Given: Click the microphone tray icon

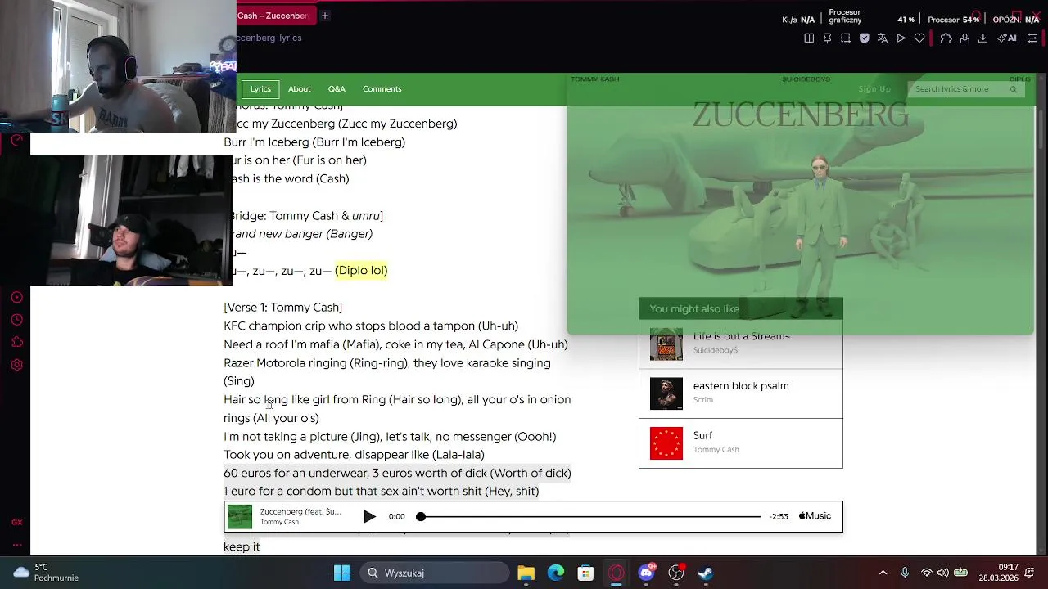Looking at the screenshot, I should (905, 573).
